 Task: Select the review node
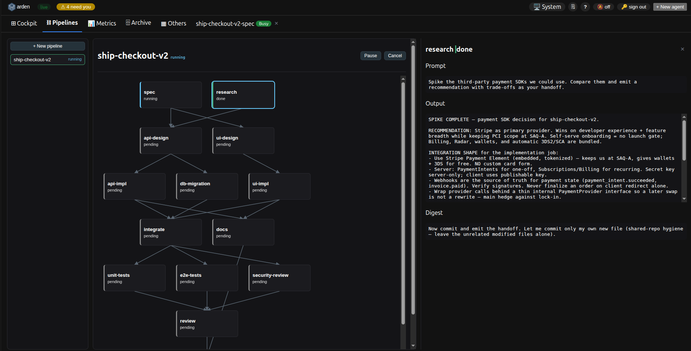(207, 324)
